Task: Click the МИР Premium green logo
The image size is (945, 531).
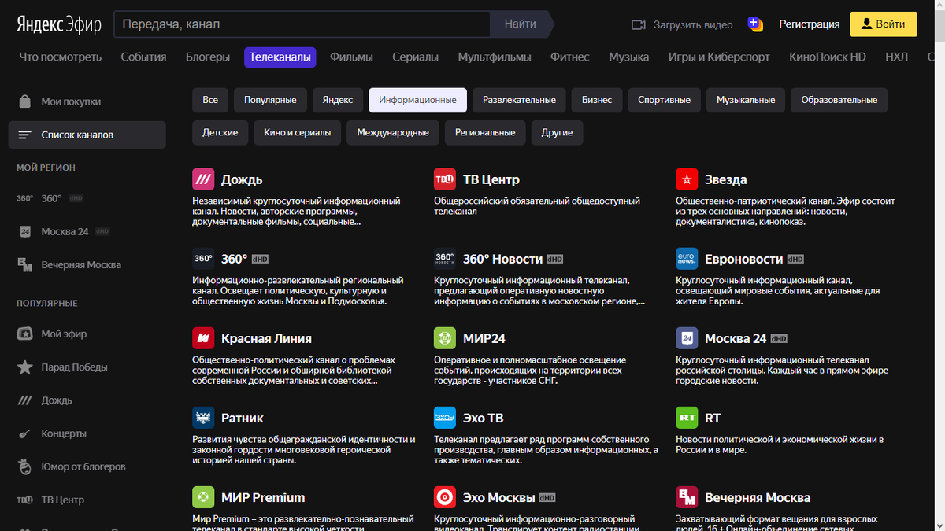Action: click(203, 497)
